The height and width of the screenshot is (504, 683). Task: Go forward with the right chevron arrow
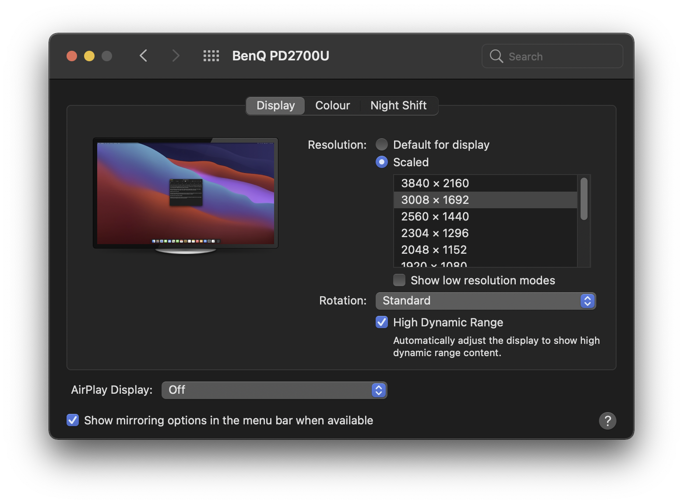176,56
